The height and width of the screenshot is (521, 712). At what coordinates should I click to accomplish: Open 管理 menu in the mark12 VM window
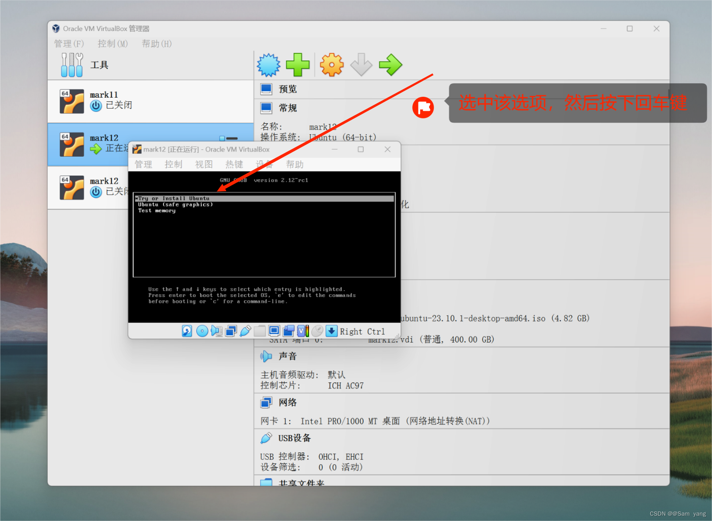click(x=143, y=164)
